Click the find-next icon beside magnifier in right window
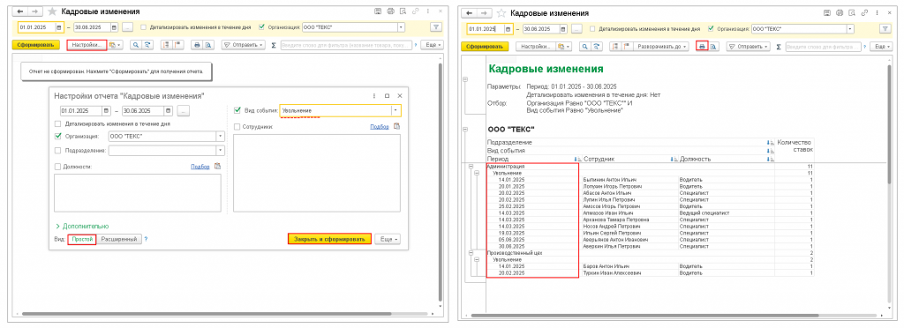 click(596, 47)
